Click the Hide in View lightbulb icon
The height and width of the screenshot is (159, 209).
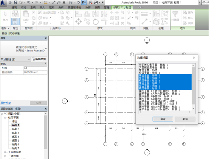point(129,12)
